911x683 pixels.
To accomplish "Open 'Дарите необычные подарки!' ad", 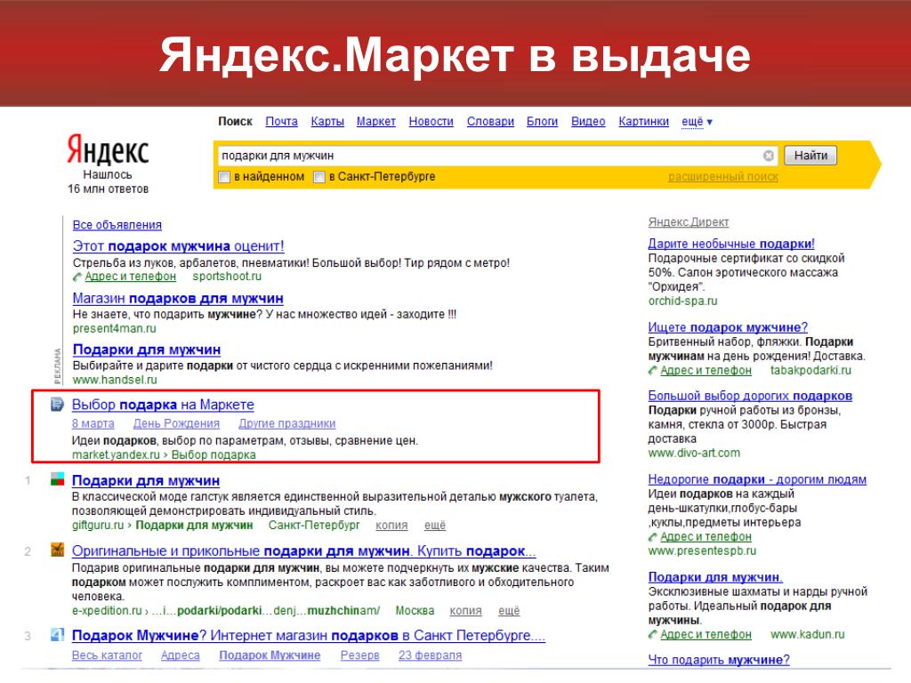I will (x=731, y=244).
